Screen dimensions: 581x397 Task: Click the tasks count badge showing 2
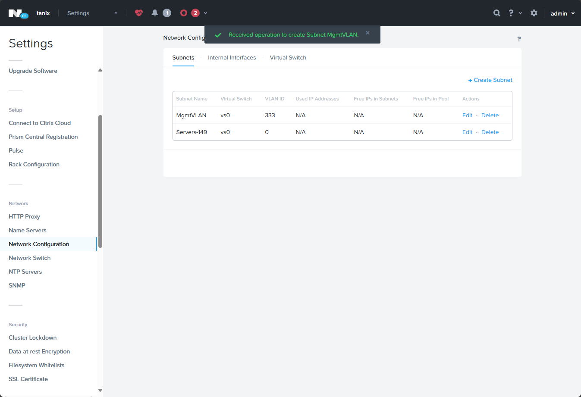195,13
